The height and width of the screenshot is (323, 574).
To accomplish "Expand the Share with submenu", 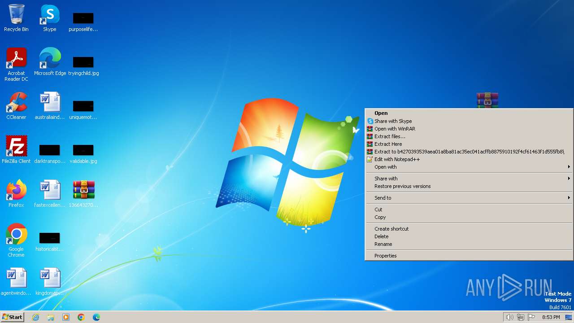I will point(469,179).
